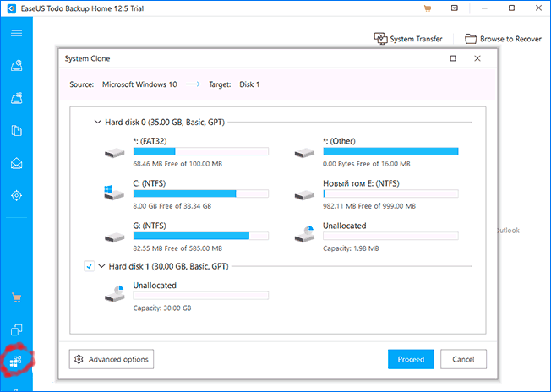Click the sidebar shopping cart icon
Viewport: 551px width, 392px height.
point(17,297)
